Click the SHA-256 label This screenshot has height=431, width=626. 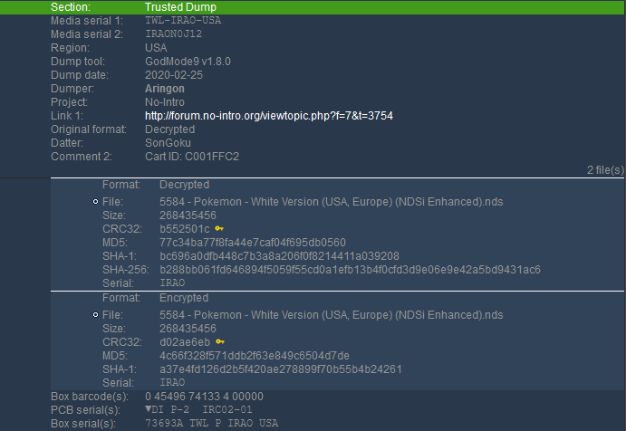tap(125, 270)
